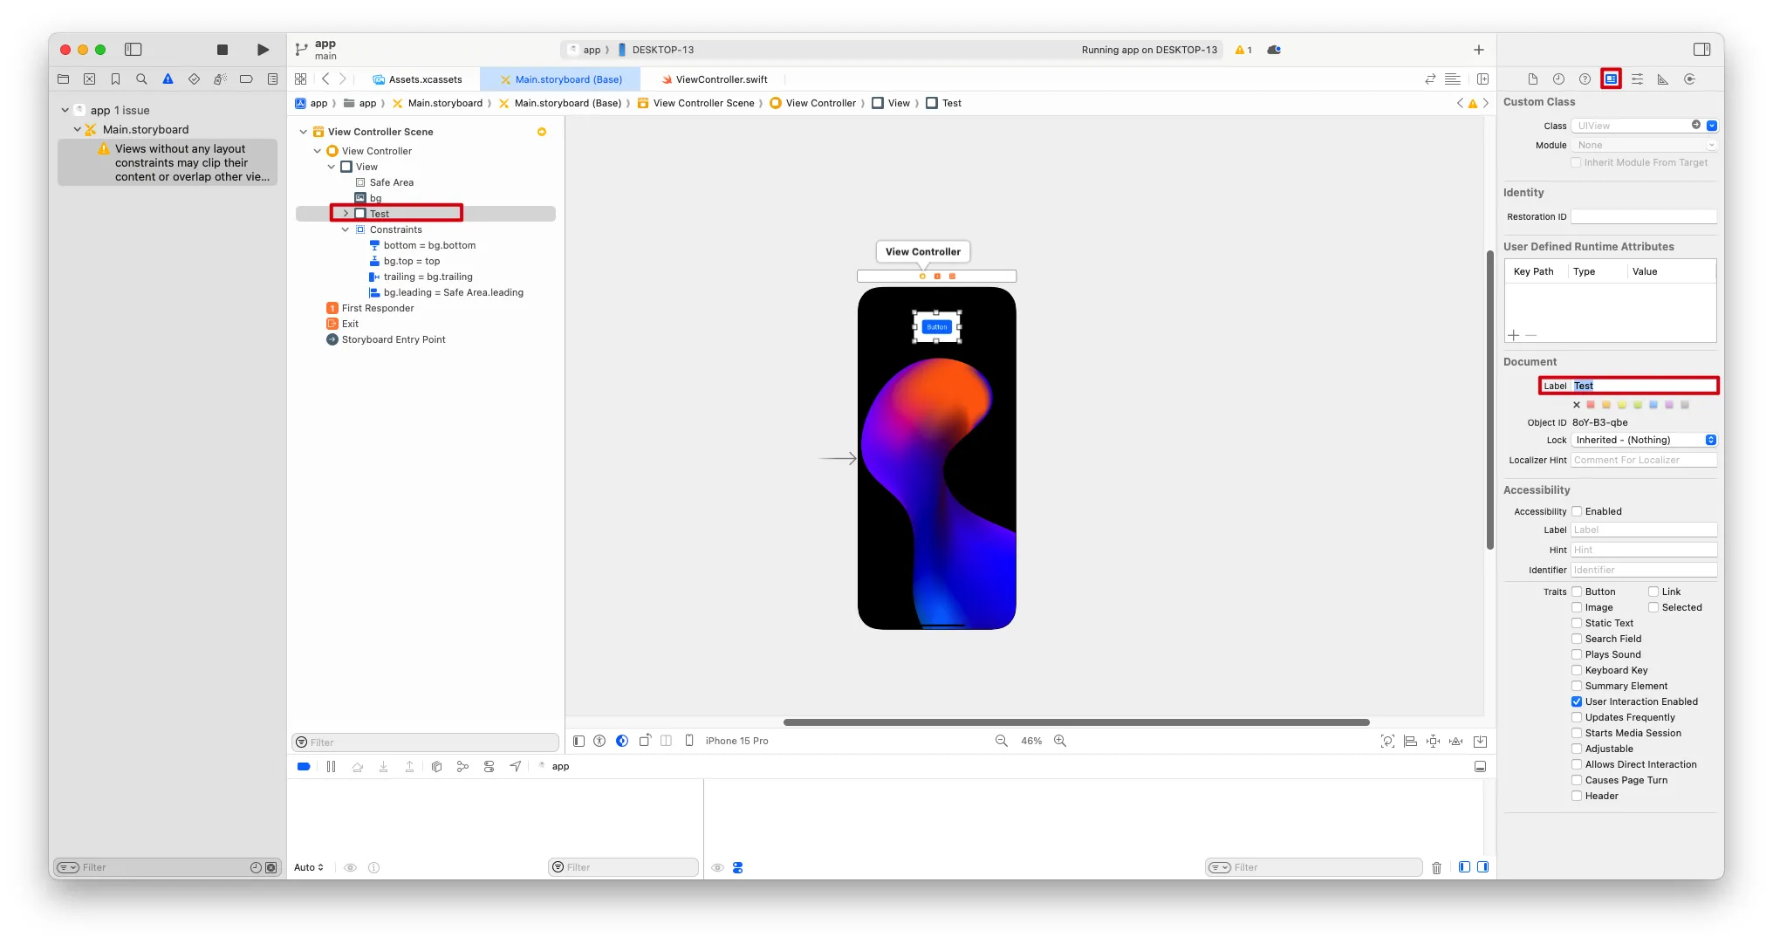
Task: Enable the Accessibility Enabled checkbox
Action: tap(1577, 511)
